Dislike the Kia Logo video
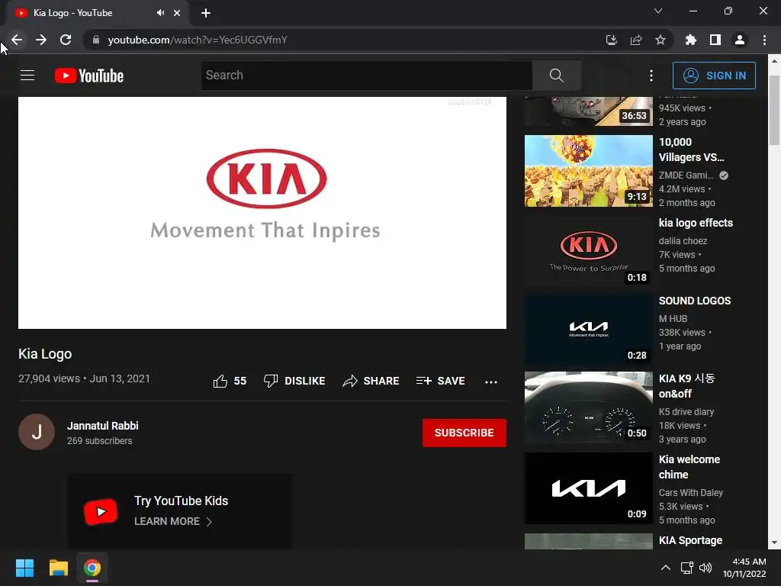The image size is (781, 586). point(294,382)
